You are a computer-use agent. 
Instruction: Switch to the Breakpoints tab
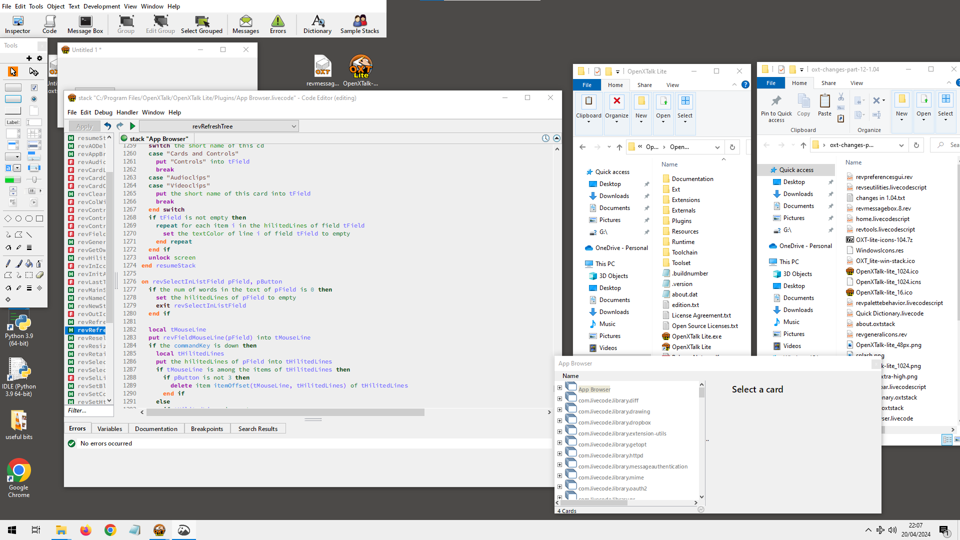[x=206, y=428]
